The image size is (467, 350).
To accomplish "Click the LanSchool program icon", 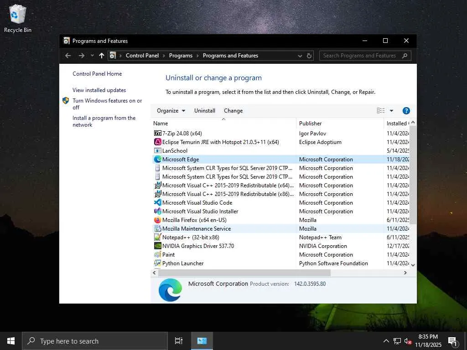I will coord(157,150).
